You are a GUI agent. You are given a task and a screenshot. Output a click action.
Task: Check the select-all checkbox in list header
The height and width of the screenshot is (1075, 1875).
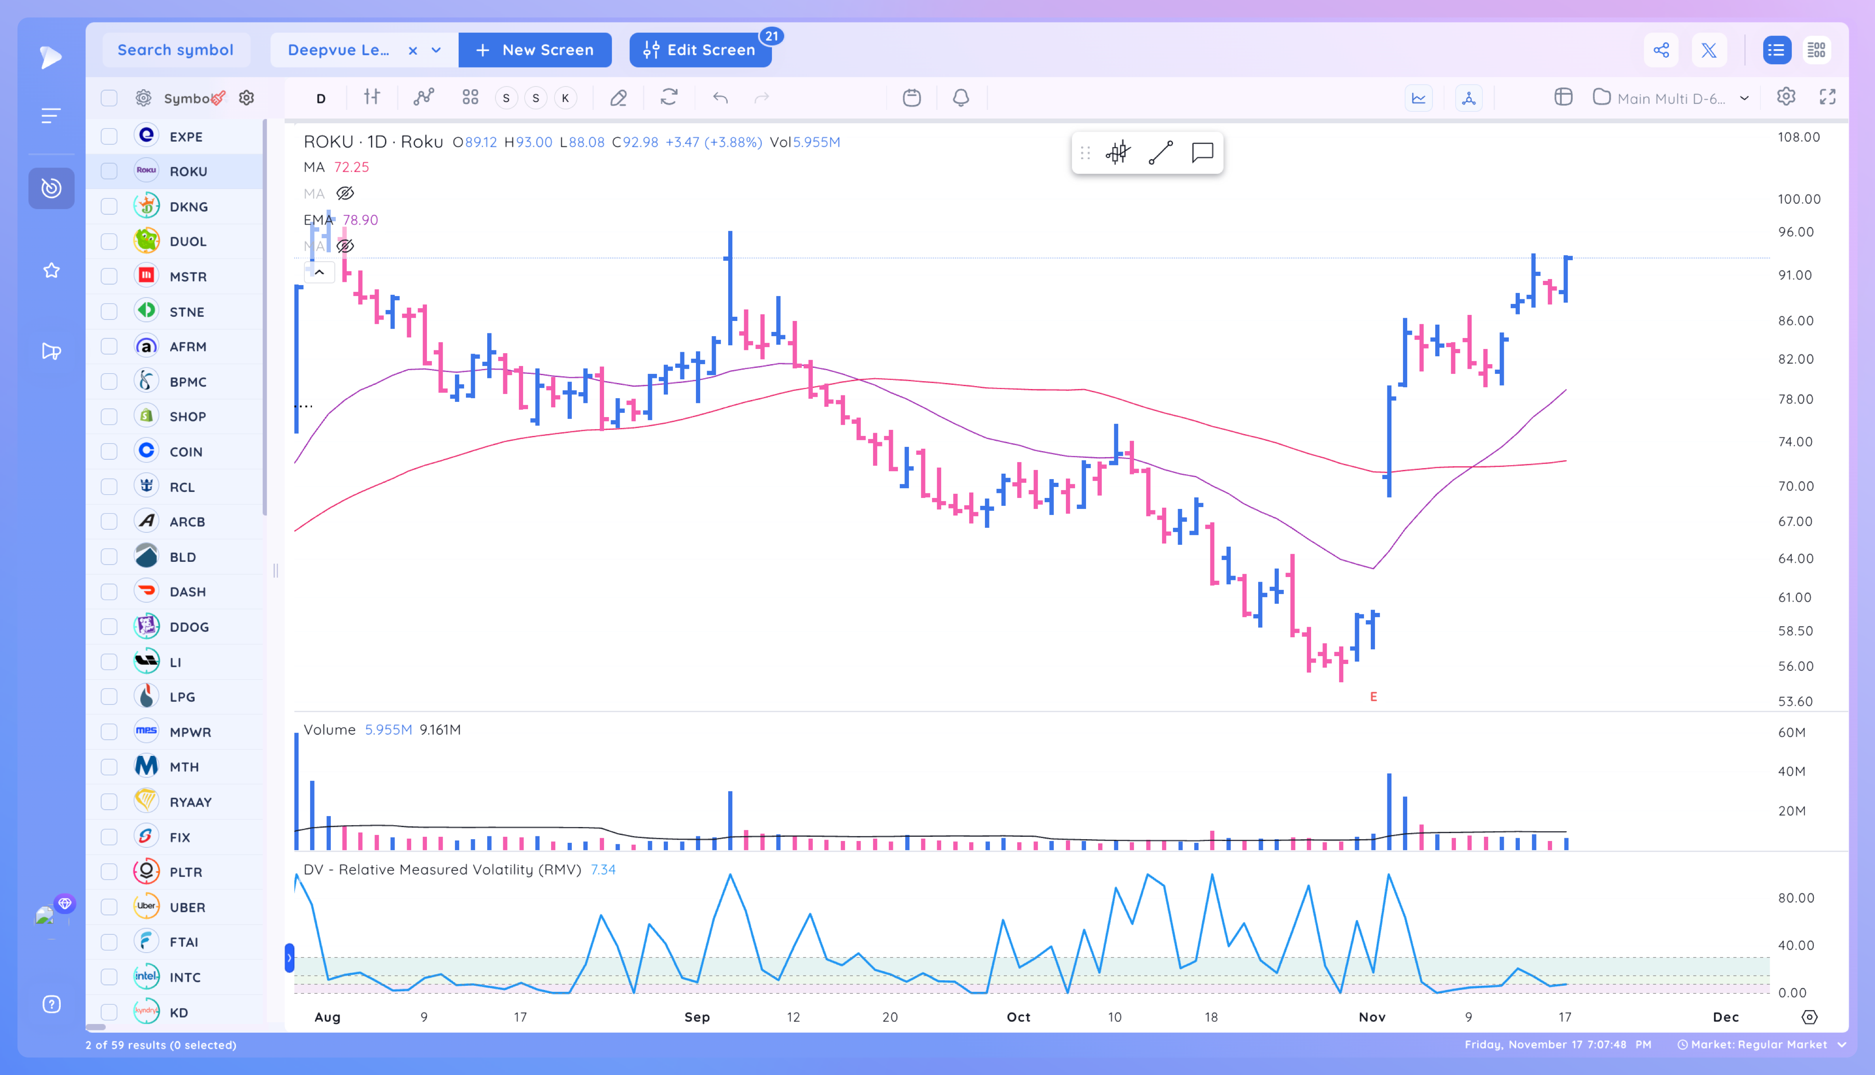109,98
